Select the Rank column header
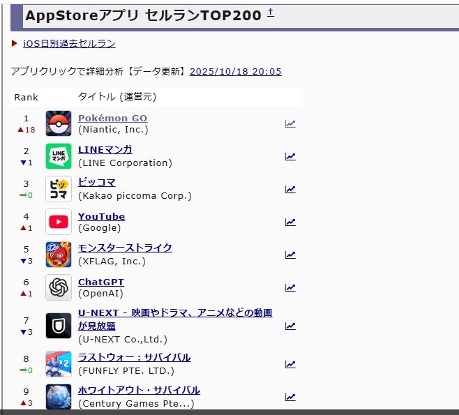 click(x=27, y=97)
